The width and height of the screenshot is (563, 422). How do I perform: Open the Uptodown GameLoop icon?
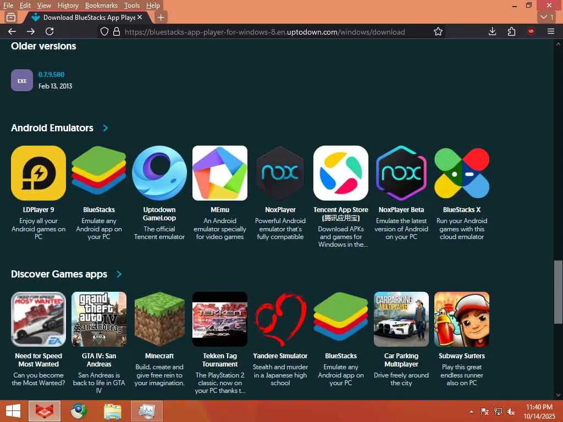coord(159,173)
